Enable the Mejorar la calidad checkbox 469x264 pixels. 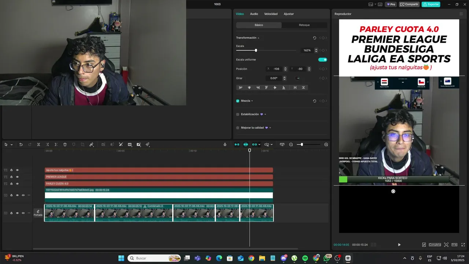[x=237, y=128]
